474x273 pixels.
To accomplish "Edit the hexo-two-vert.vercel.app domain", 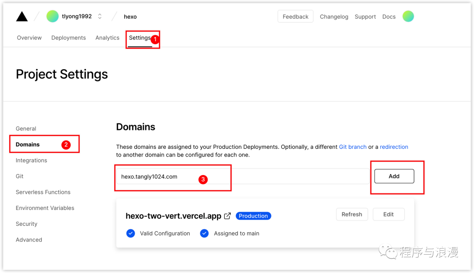I will pos(388,214).
